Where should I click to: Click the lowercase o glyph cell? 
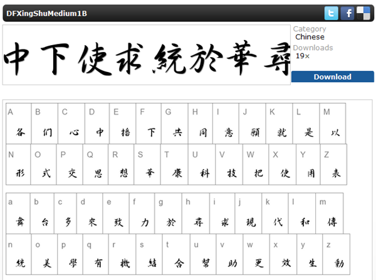(44, 254)
